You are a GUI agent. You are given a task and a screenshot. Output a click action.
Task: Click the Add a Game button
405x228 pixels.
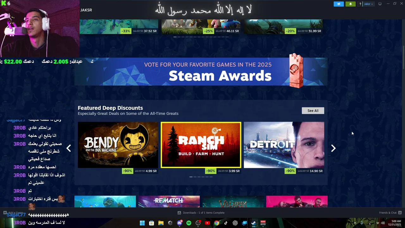[13, 213]
